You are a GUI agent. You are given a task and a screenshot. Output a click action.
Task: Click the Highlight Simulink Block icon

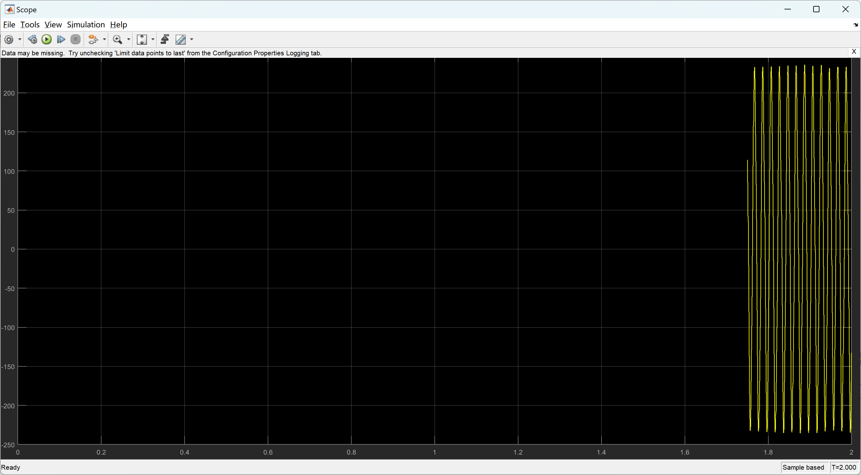93,40
